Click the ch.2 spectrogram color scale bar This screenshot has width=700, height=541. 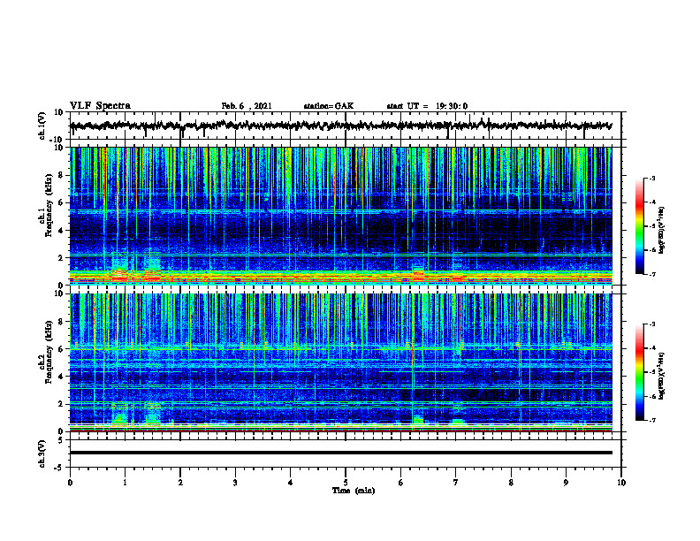[x=640, y=372]
